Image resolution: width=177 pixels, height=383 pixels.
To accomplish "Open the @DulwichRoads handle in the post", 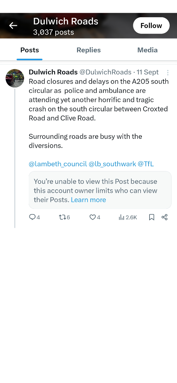I will pyautogui.click(x=105, y=72).
